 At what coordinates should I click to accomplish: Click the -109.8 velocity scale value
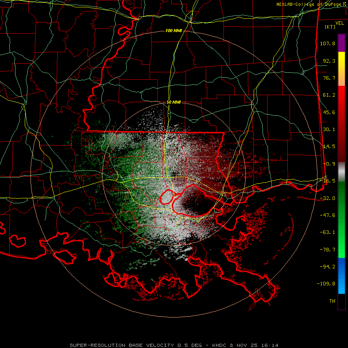point(326,284)
